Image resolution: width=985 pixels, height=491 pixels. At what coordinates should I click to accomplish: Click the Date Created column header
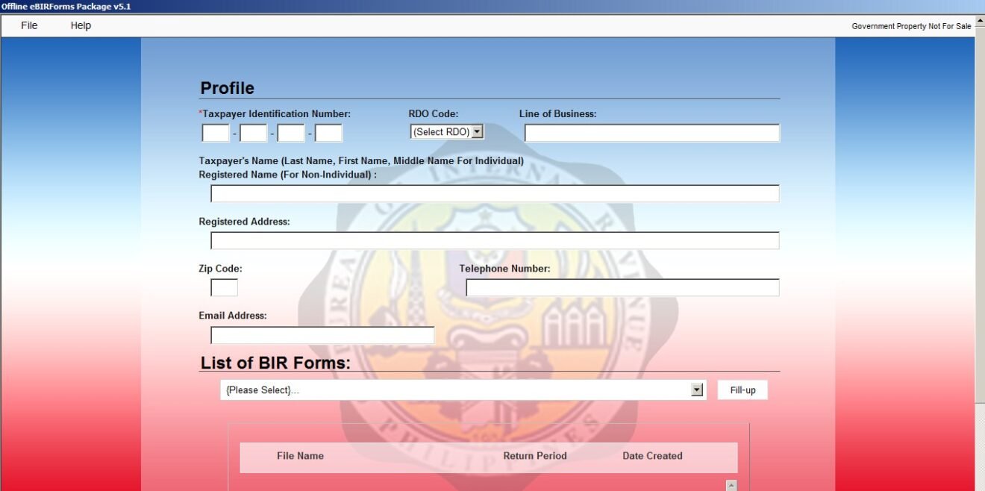[652, 456]
